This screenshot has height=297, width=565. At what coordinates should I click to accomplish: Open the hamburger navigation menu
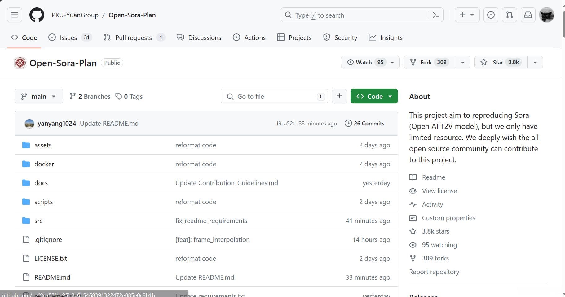click(15, 15)
